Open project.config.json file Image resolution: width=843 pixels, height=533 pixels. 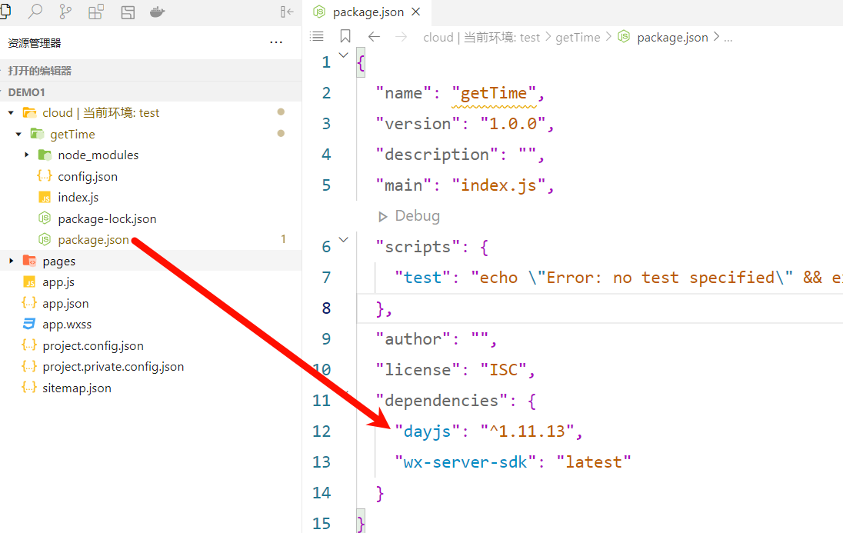[x=93, y=346]
